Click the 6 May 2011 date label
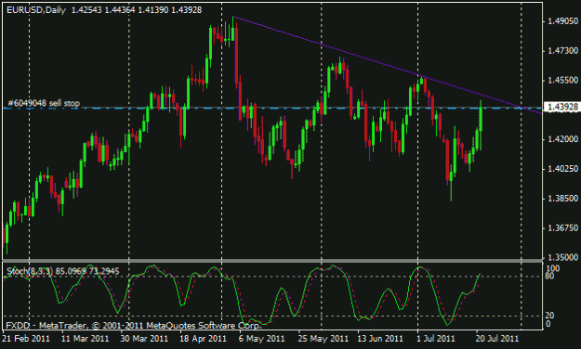The image size is (581, 349). pyautogui.click(x=261, y=339)
